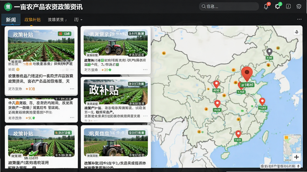
Task: Open the gear icon with green badge
Action: pyautogui.click(x=277, y=7)
